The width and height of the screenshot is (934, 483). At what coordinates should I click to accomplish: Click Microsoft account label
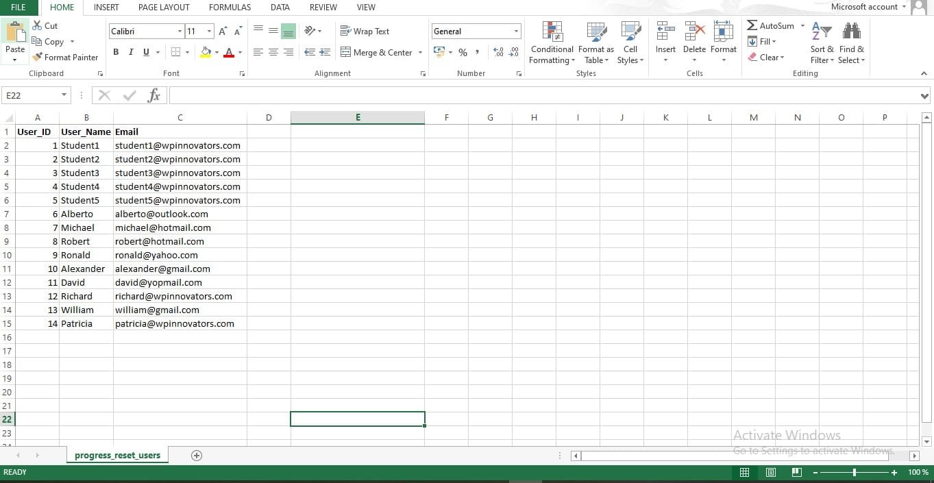tap(864, 7)
